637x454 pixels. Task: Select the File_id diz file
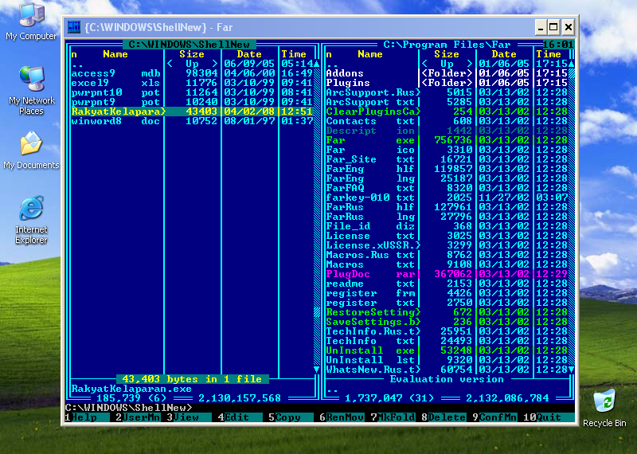[x=447, y=226]
